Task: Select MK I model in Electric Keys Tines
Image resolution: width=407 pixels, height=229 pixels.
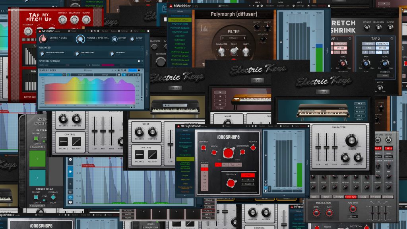Action: pos(360,104)
